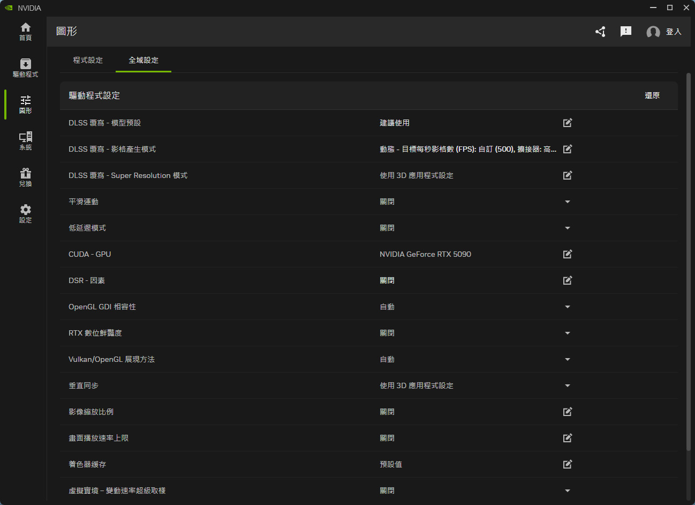Click the vertical scrollbar of settings list
The height and width of the screenshot is (505, 695).
689,262
